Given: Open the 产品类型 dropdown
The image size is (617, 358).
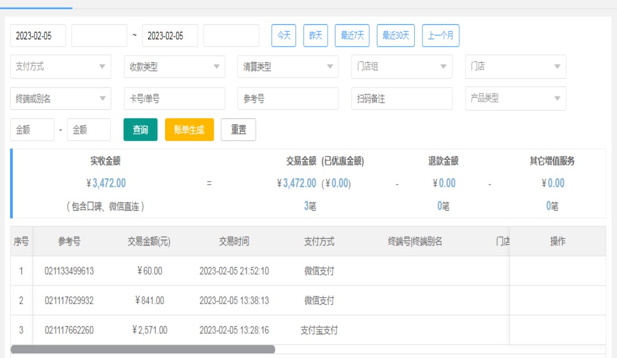Looking at the screenshot, I should click(x=515, y=99).
